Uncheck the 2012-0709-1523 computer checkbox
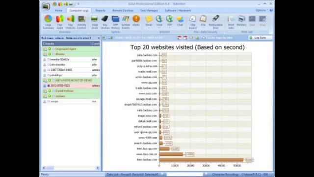Screen dimensions: 314x177 49,86
